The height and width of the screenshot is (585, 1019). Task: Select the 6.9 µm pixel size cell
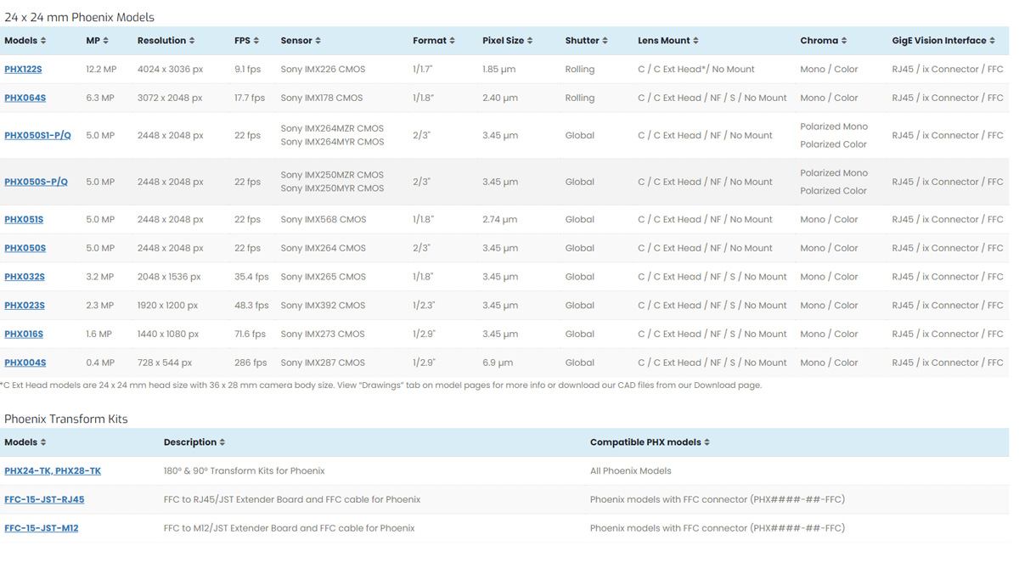pos(498,363)
